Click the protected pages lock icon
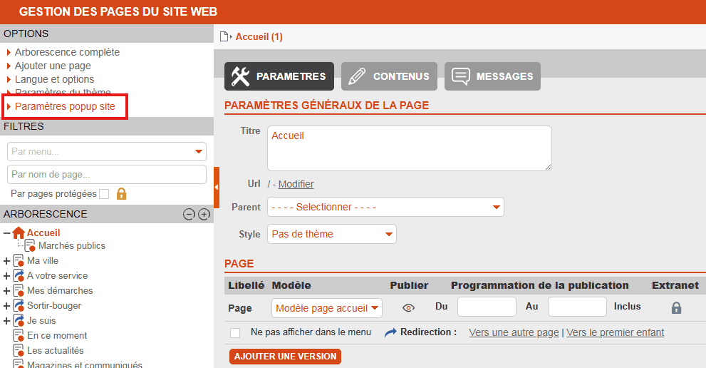This screenshot has width=706, height=368. (121, 194)
